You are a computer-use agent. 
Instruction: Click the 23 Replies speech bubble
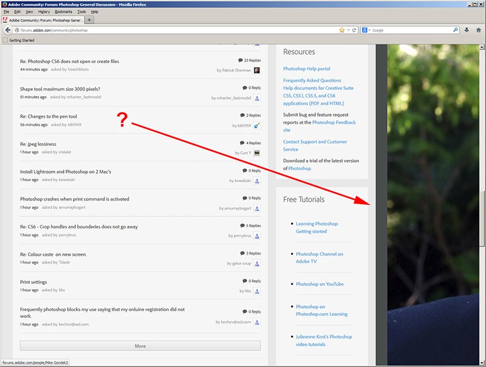pos(240,60)
